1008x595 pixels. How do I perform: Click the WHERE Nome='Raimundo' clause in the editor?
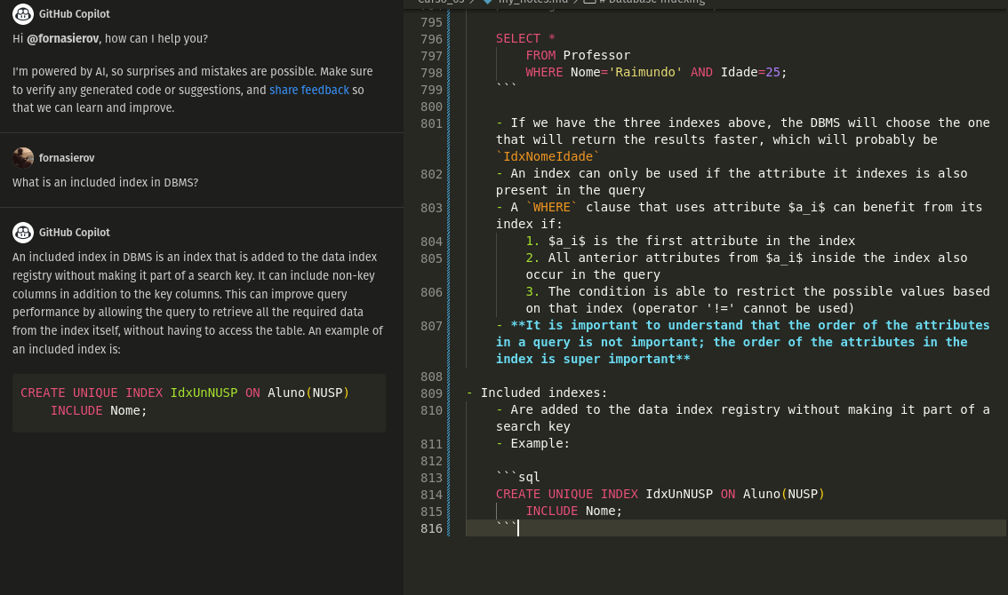coord(604,72)
